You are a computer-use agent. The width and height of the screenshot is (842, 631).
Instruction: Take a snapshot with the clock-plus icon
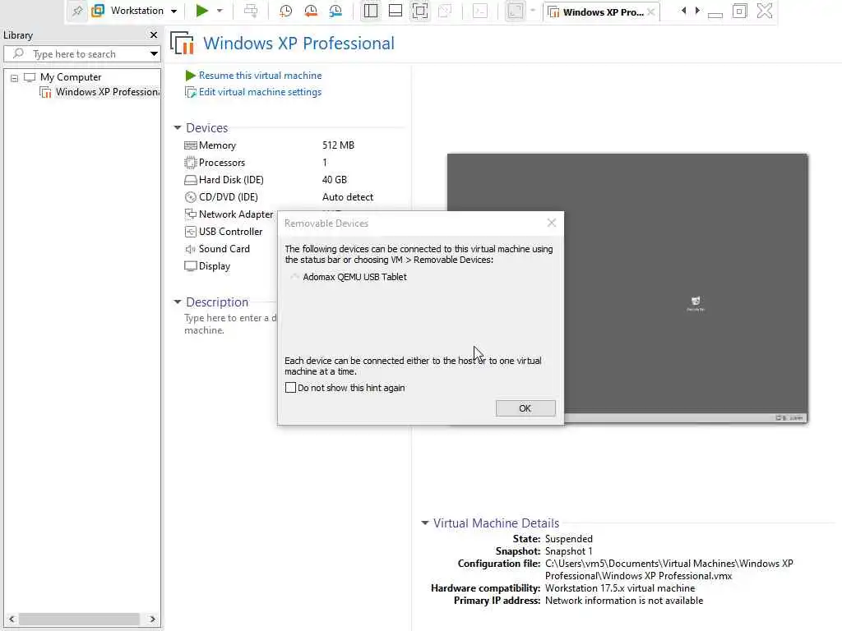coord(285,11)
